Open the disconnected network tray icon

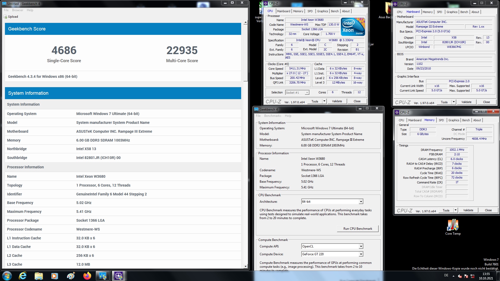point(472,276)
